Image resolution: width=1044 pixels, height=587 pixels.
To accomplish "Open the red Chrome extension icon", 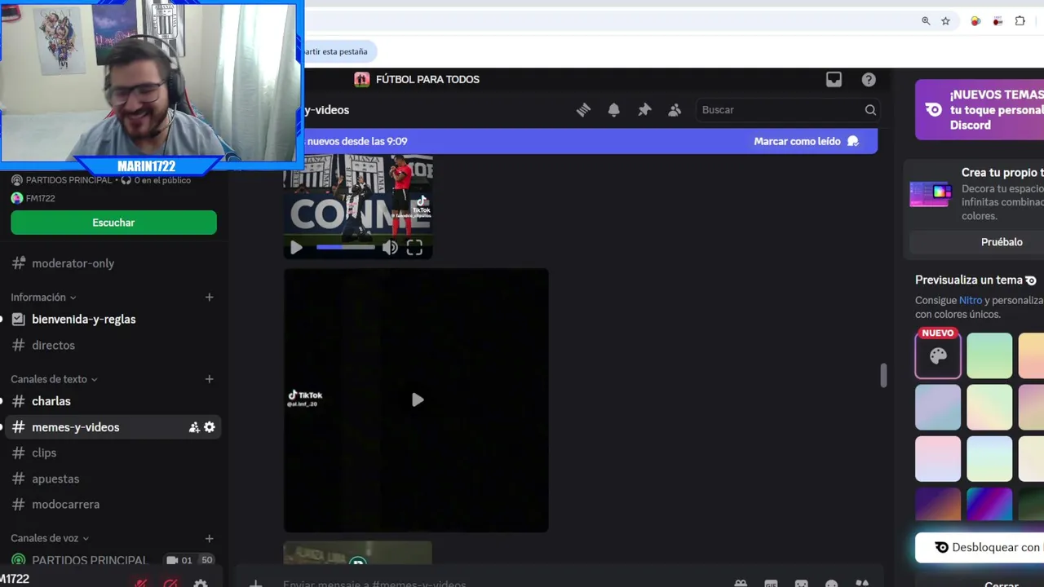I will point(998,21).
